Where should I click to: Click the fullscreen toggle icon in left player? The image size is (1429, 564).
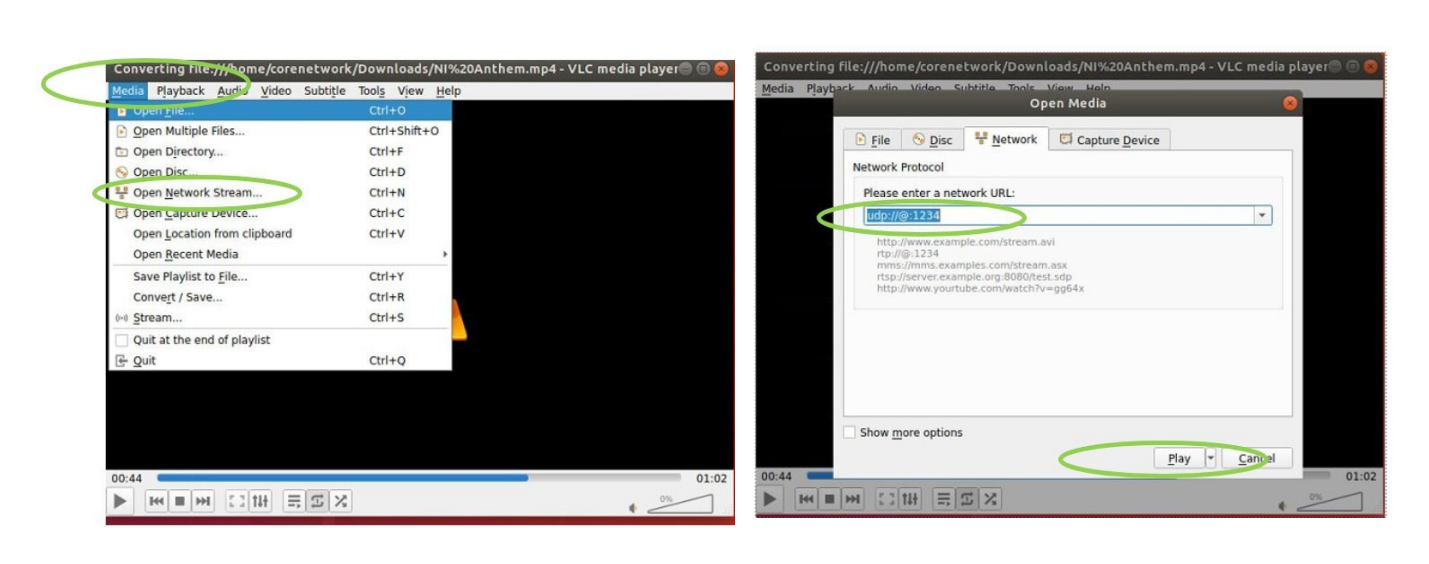[237, 501]
